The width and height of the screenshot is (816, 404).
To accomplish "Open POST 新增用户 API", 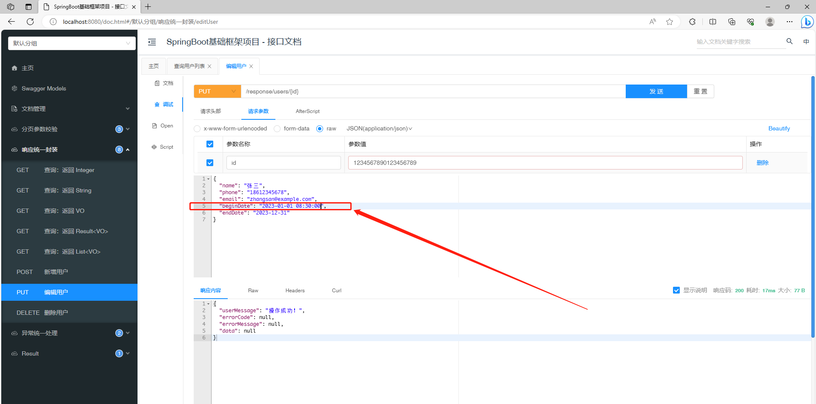I will coord(69,272).
